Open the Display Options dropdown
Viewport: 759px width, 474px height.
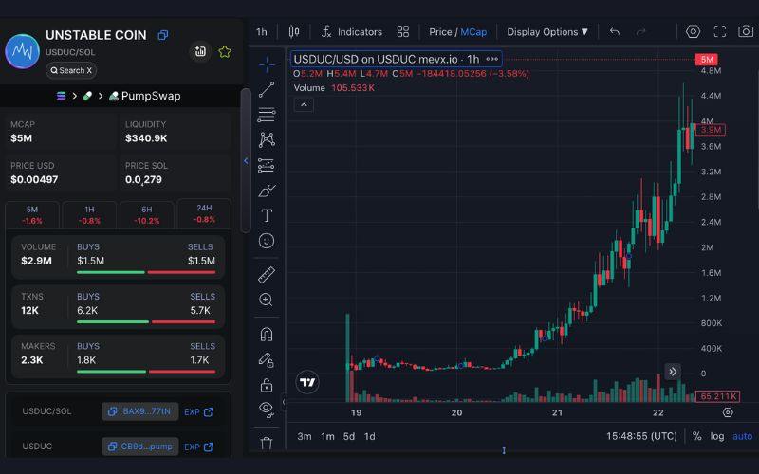(547, 32)
